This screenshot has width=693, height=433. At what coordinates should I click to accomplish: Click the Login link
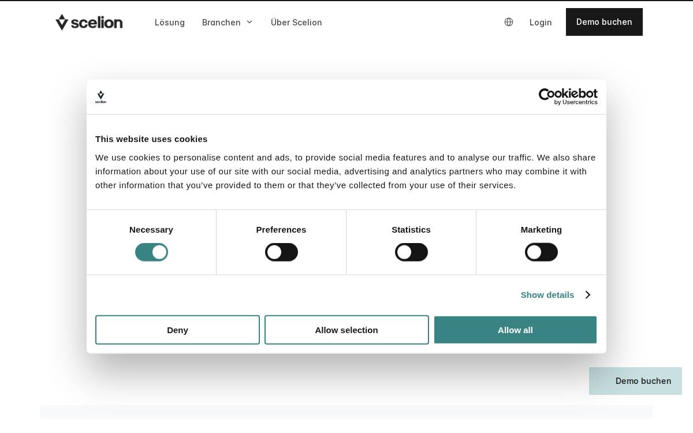(541, 22)
